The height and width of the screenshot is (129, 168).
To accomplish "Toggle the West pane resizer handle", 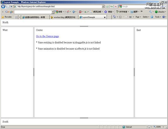I will [34, 72].
